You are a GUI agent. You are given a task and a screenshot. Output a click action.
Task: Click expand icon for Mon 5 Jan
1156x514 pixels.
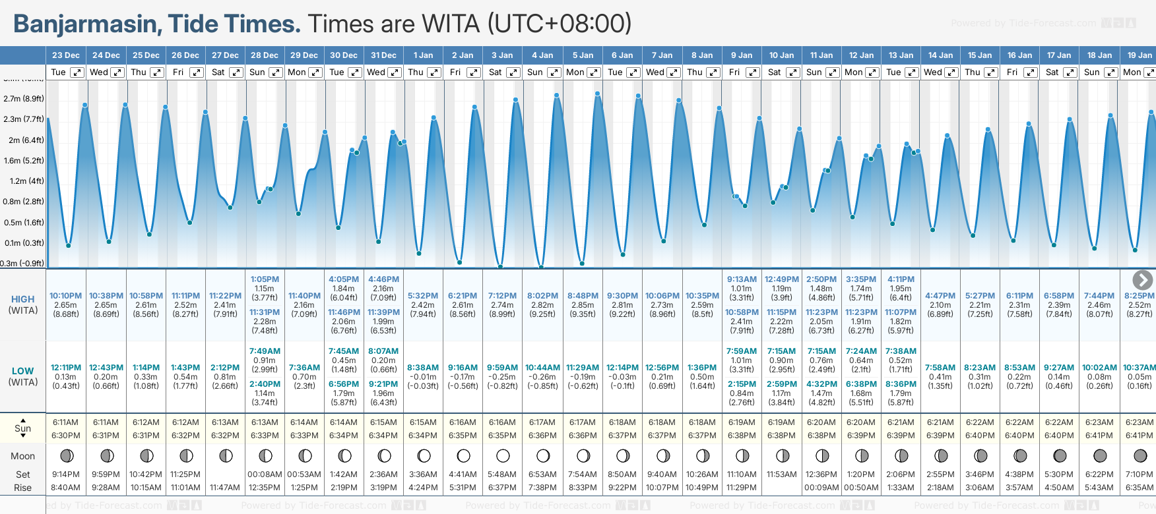593,72
